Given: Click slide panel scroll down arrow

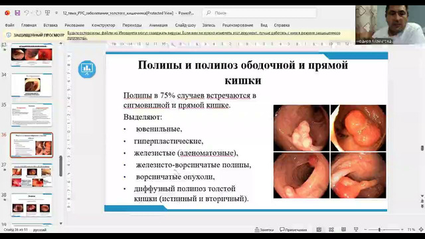Looking at the screenshot, I should pos(60,224).
